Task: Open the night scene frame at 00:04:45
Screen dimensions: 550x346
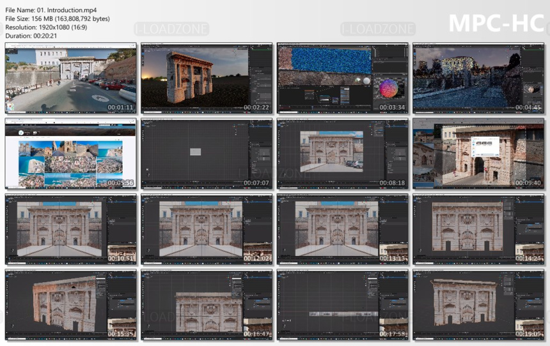Action: [x=478, y=78]
